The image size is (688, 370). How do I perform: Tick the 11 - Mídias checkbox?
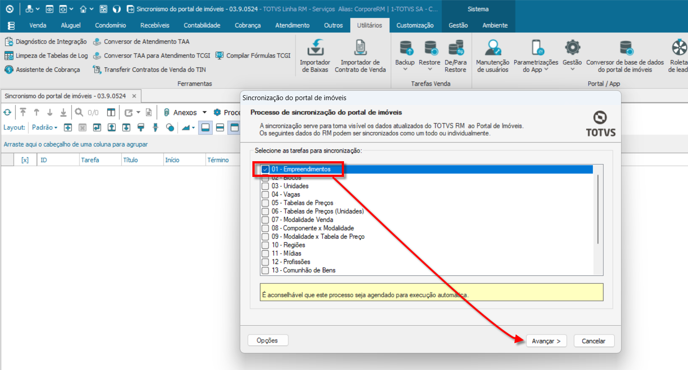(265, 253)
